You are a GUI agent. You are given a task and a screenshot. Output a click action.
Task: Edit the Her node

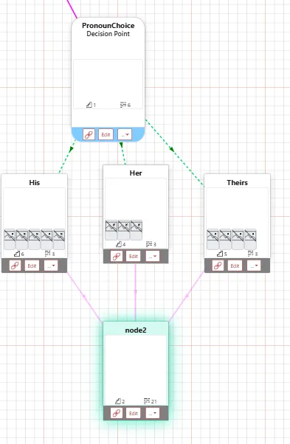click(x=134, y=256)
